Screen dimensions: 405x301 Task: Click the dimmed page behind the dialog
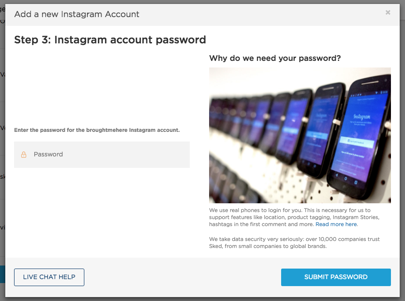(x=2, y=155)
